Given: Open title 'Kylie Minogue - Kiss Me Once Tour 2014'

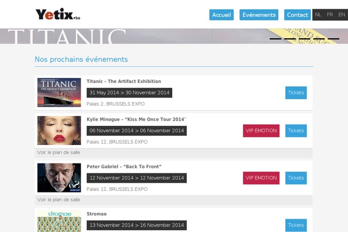Looking at the screenshot, I should pos(136,119).
